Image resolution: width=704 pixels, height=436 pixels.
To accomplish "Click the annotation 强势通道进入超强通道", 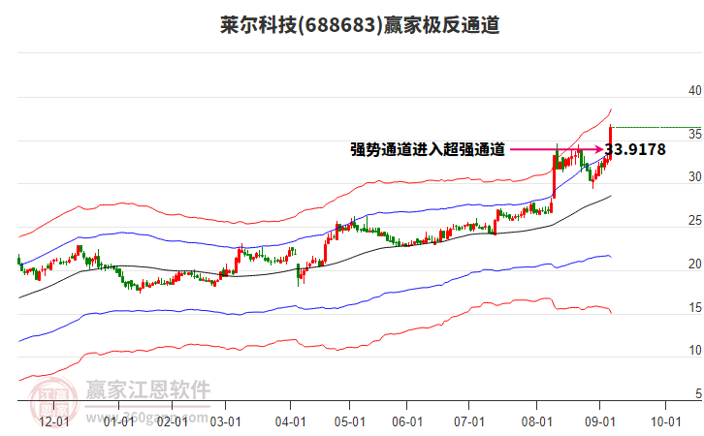I will [x=428, y=149].
